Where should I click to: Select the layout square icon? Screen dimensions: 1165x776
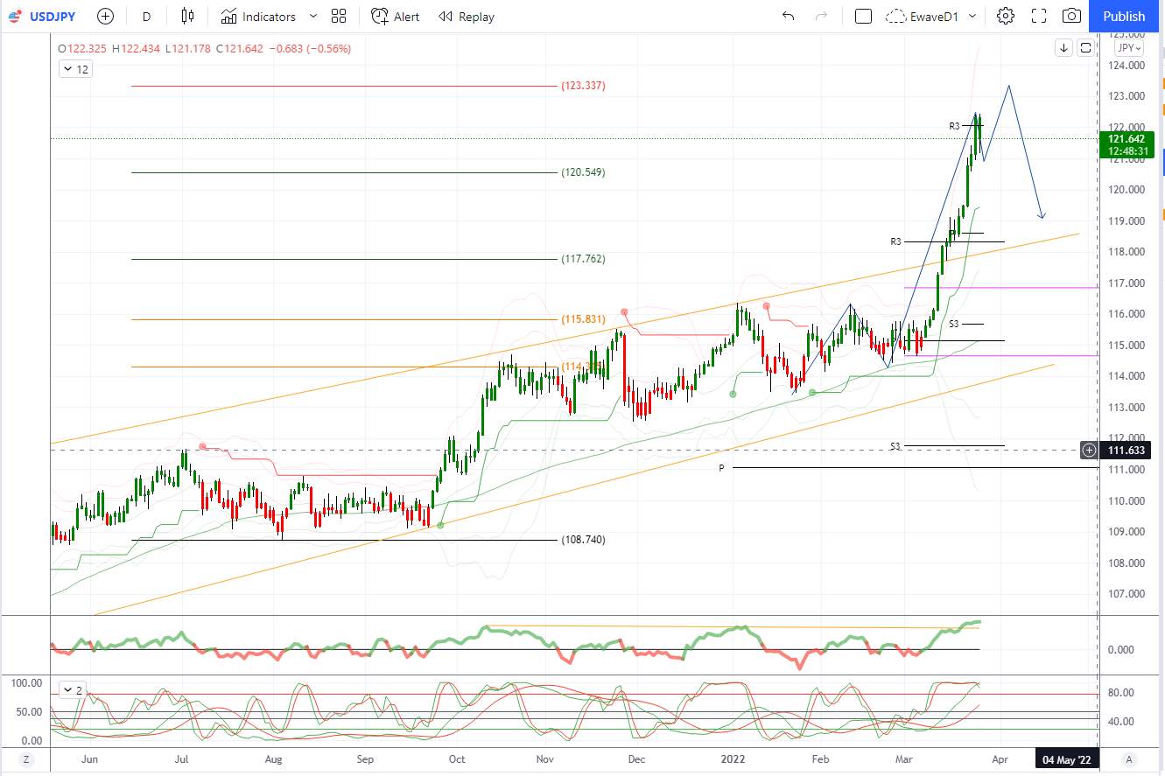pos(863,17)
